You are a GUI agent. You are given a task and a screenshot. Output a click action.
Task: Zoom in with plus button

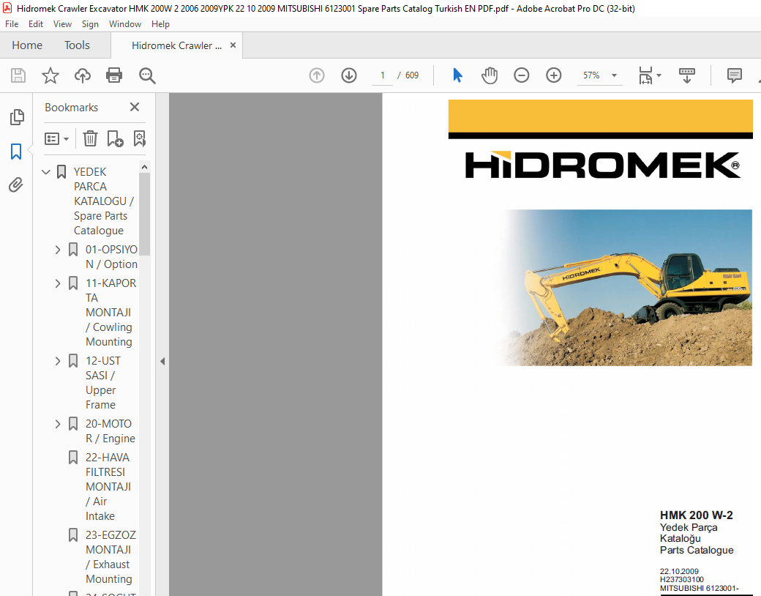point(554,75)
